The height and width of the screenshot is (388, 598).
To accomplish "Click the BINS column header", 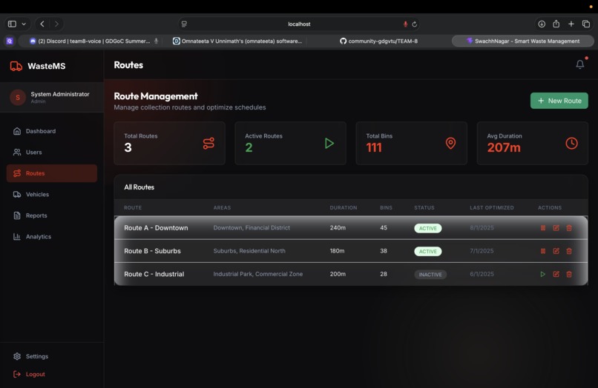I will click(386, 208).
